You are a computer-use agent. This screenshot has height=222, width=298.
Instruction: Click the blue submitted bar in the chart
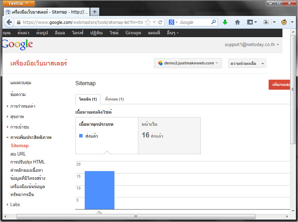(x=100, y=190)
